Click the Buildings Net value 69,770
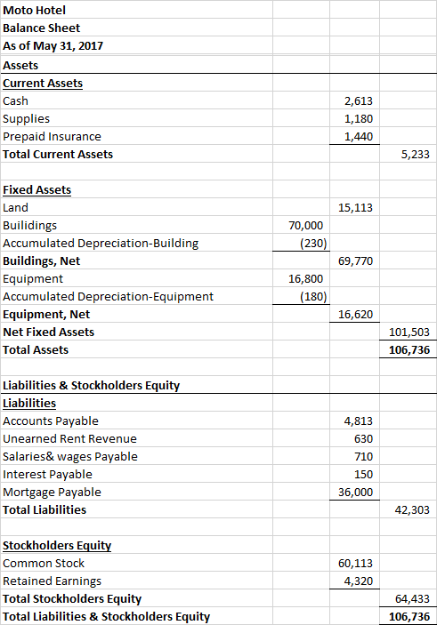This screenshot has height=625, width=437. tap(355, 261)
